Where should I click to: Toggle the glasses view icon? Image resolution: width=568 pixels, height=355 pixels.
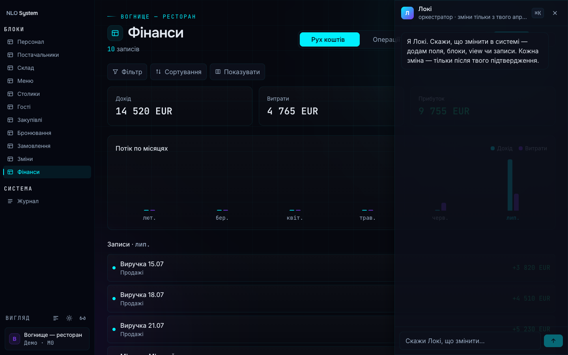coord(83,318)
